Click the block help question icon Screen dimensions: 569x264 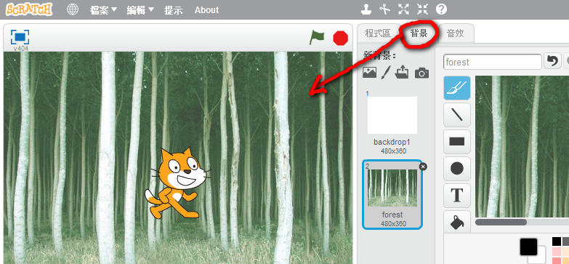(x=441, y=9)
